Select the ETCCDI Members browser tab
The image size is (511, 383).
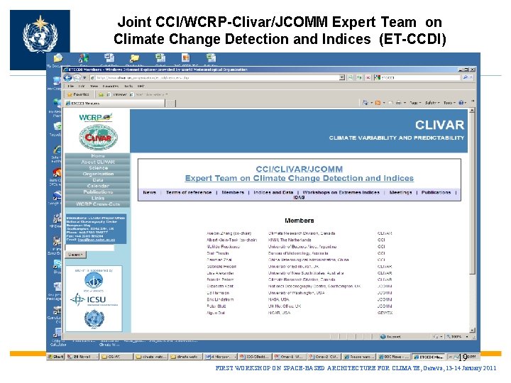coord(115,104)
